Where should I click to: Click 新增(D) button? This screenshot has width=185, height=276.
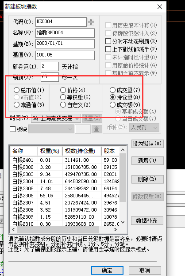pyautogui.click(x=147, y=160)
